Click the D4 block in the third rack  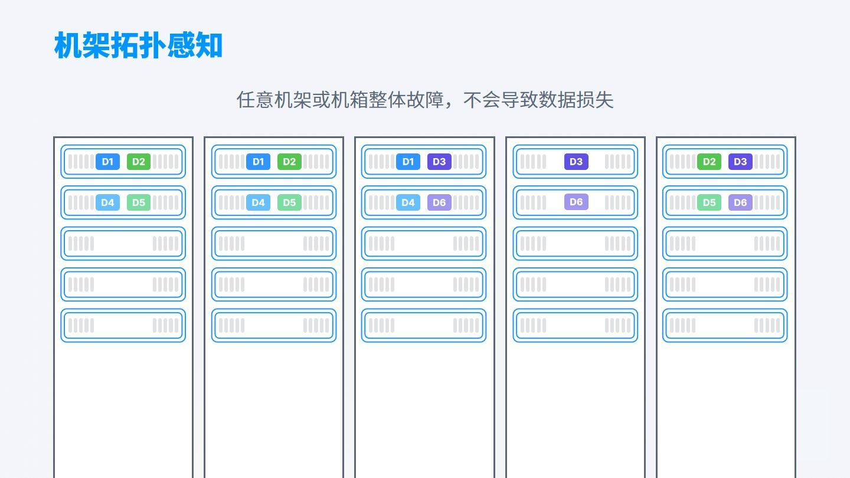(x=408, y=202)
